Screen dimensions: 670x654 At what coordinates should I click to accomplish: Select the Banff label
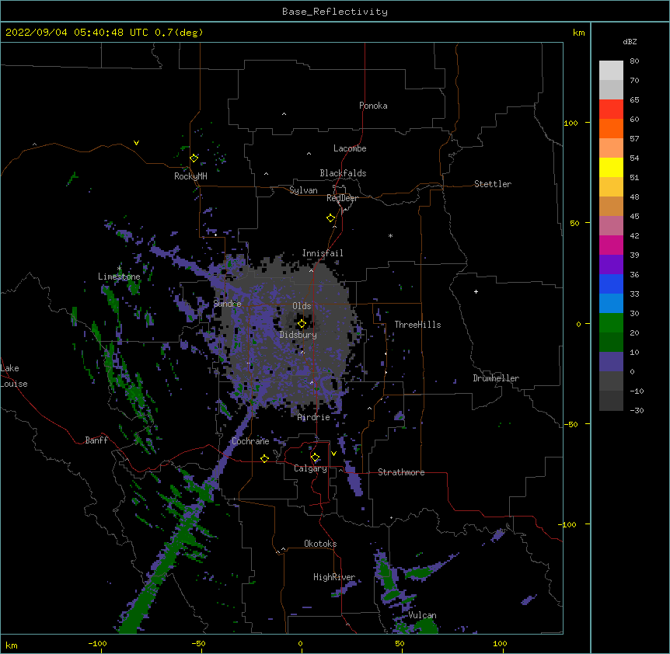click(96, 440)
